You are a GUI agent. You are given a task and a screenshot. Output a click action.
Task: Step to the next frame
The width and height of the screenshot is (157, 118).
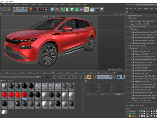click(71, 77)
